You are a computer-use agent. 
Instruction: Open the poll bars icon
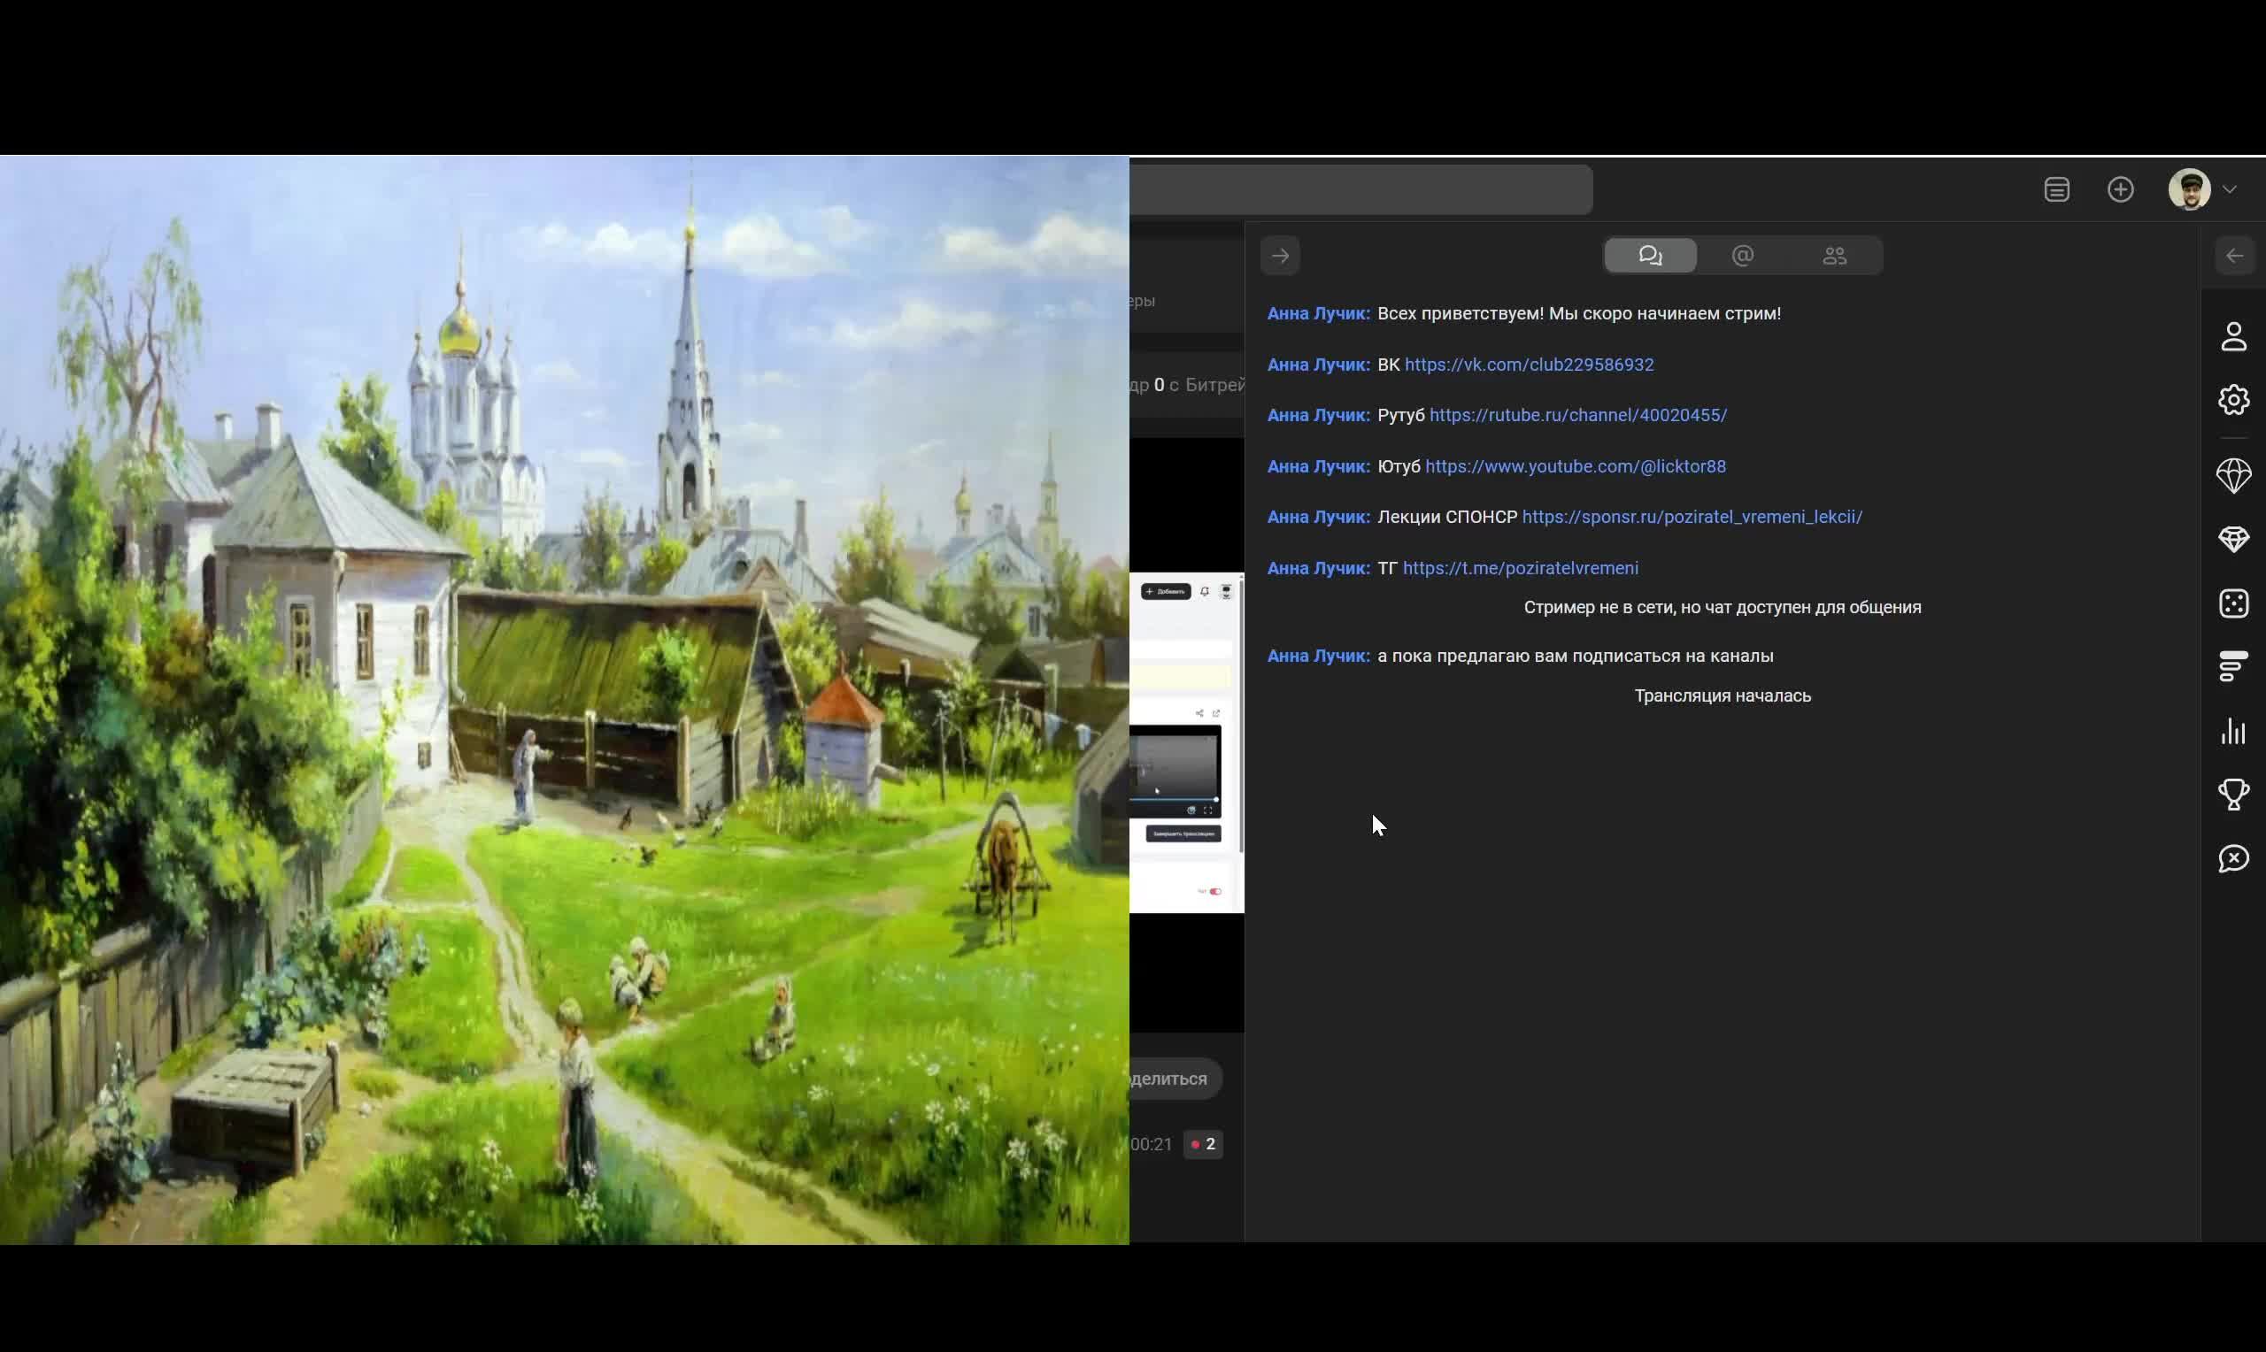(2233, 667)
